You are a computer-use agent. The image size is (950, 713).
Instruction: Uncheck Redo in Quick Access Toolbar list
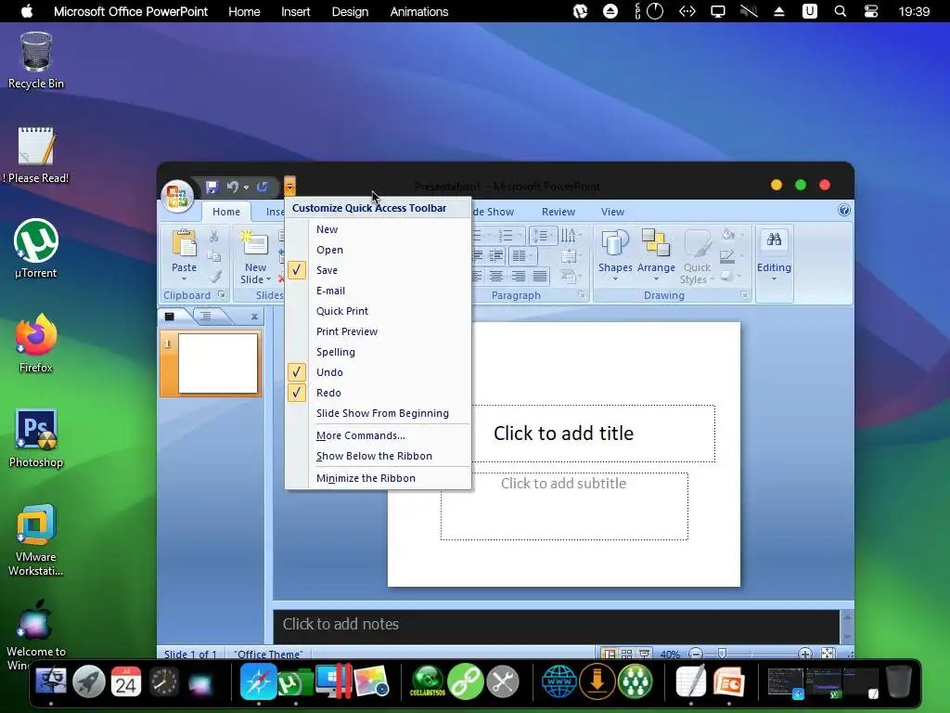tap(378, 393)
